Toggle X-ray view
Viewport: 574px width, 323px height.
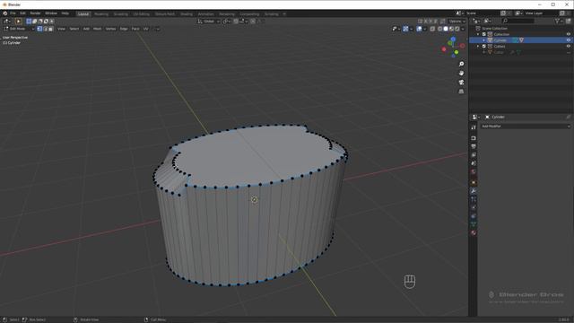[x=432, y=29]
